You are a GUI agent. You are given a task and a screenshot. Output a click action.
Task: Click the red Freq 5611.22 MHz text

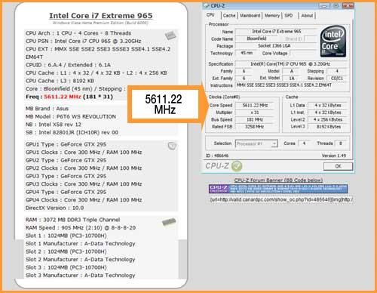coord(63,97)
